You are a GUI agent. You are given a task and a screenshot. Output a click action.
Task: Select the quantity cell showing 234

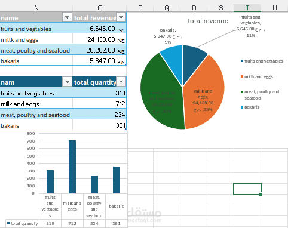tap(100, 115)
